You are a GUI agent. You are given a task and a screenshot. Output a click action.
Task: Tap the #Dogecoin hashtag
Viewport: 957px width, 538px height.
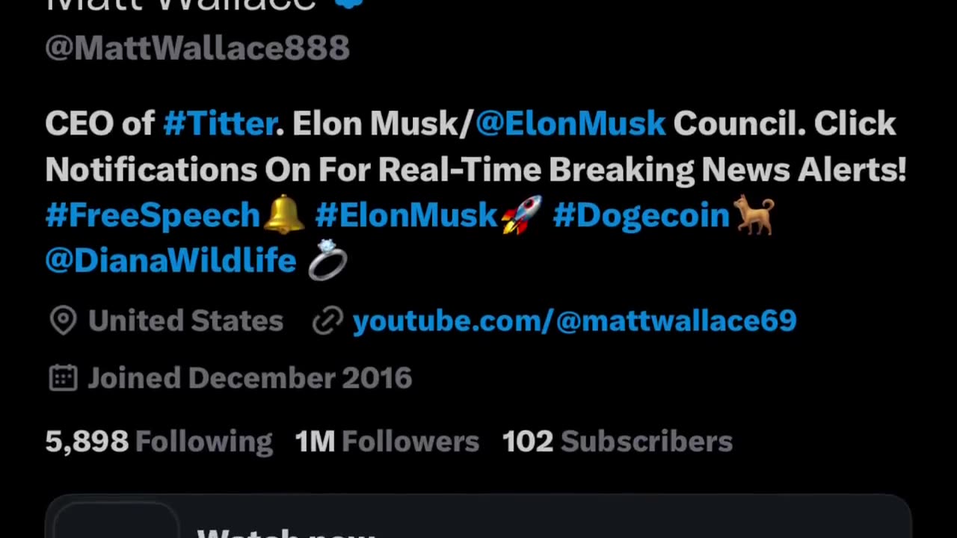point(641,215)
